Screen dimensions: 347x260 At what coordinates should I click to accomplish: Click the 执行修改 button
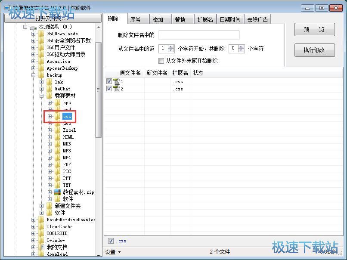tap(314, 50)
